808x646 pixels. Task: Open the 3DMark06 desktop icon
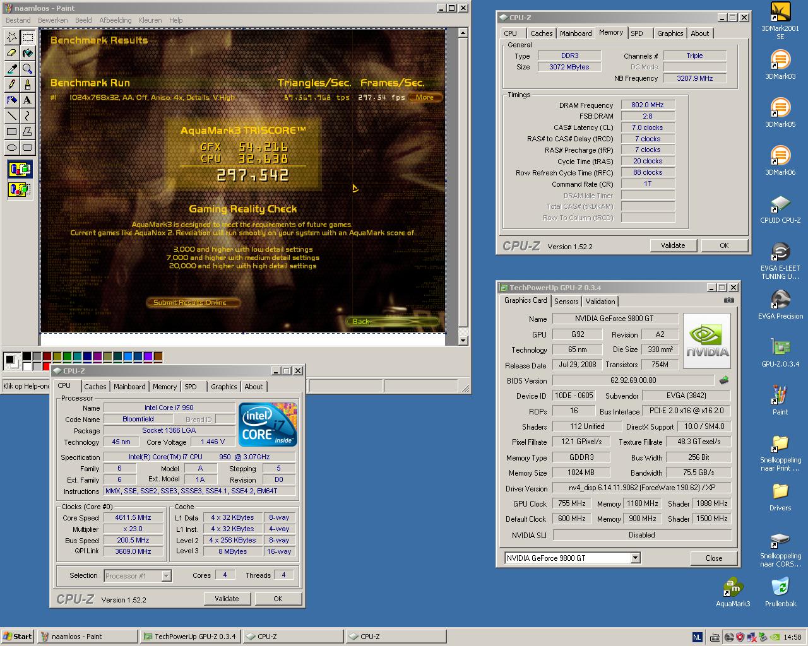click(780, 161)
